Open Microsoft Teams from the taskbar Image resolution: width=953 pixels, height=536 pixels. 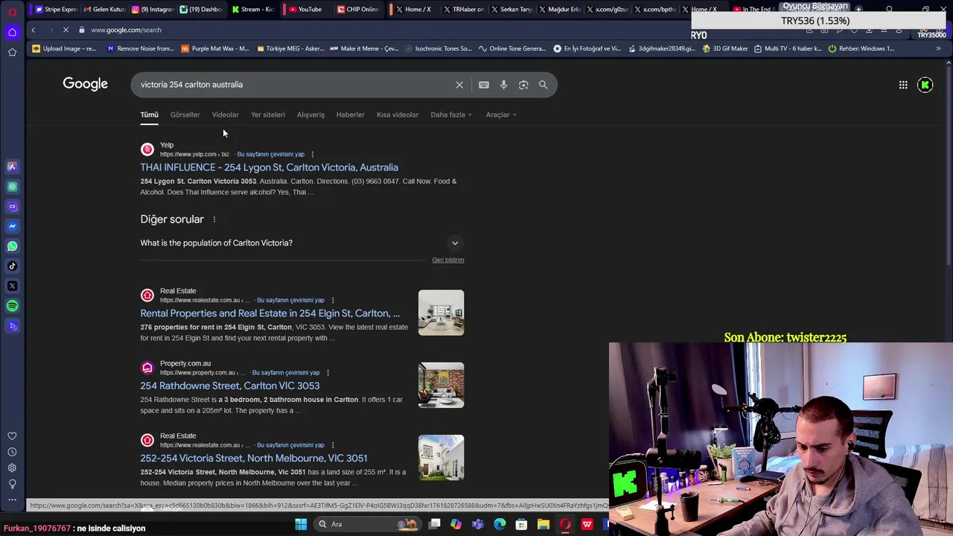[x=478, y=524]
